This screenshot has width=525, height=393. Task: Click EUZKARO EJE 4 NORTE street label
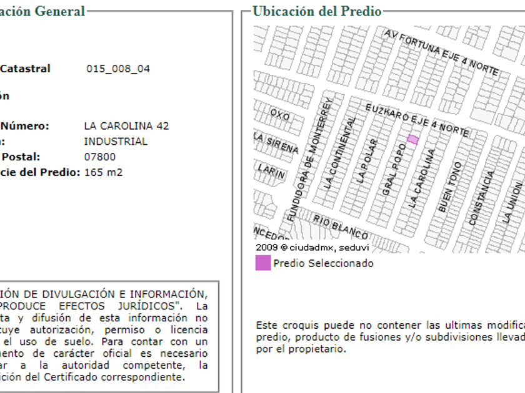point(417,120)
